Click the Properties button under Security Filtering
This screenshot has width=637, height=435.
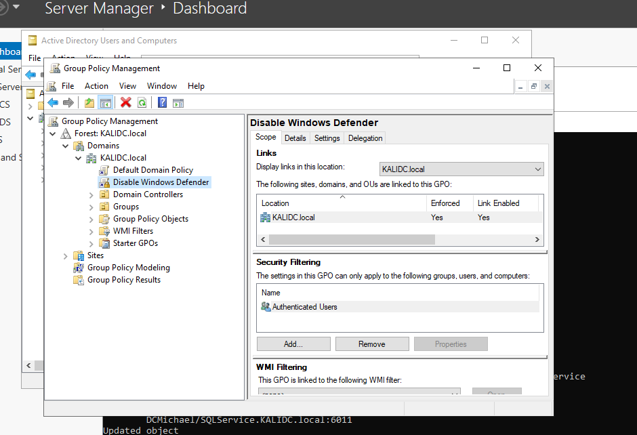coord(451,344)
